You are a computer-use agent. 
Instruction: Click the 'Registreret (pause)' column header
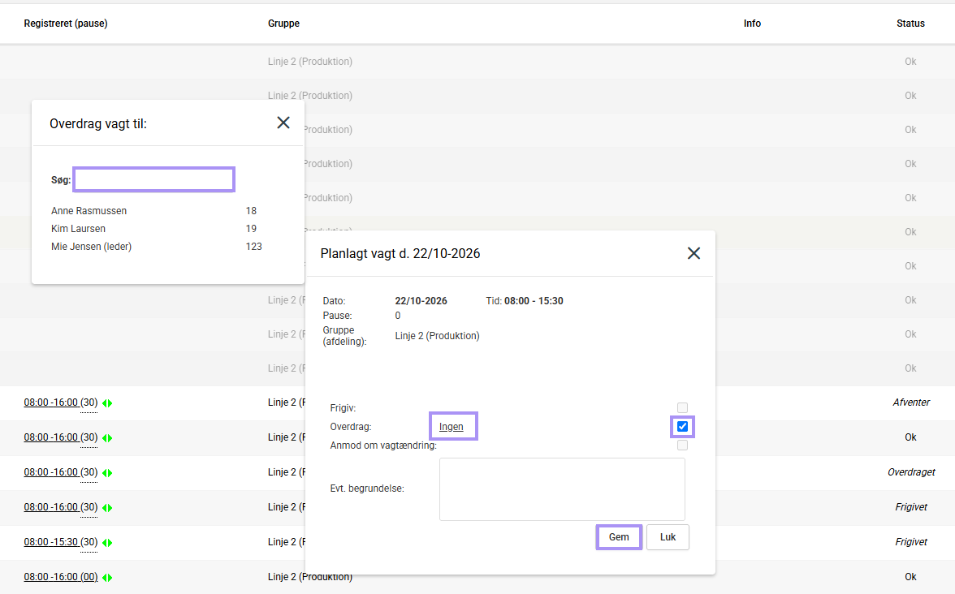[66, 23]
